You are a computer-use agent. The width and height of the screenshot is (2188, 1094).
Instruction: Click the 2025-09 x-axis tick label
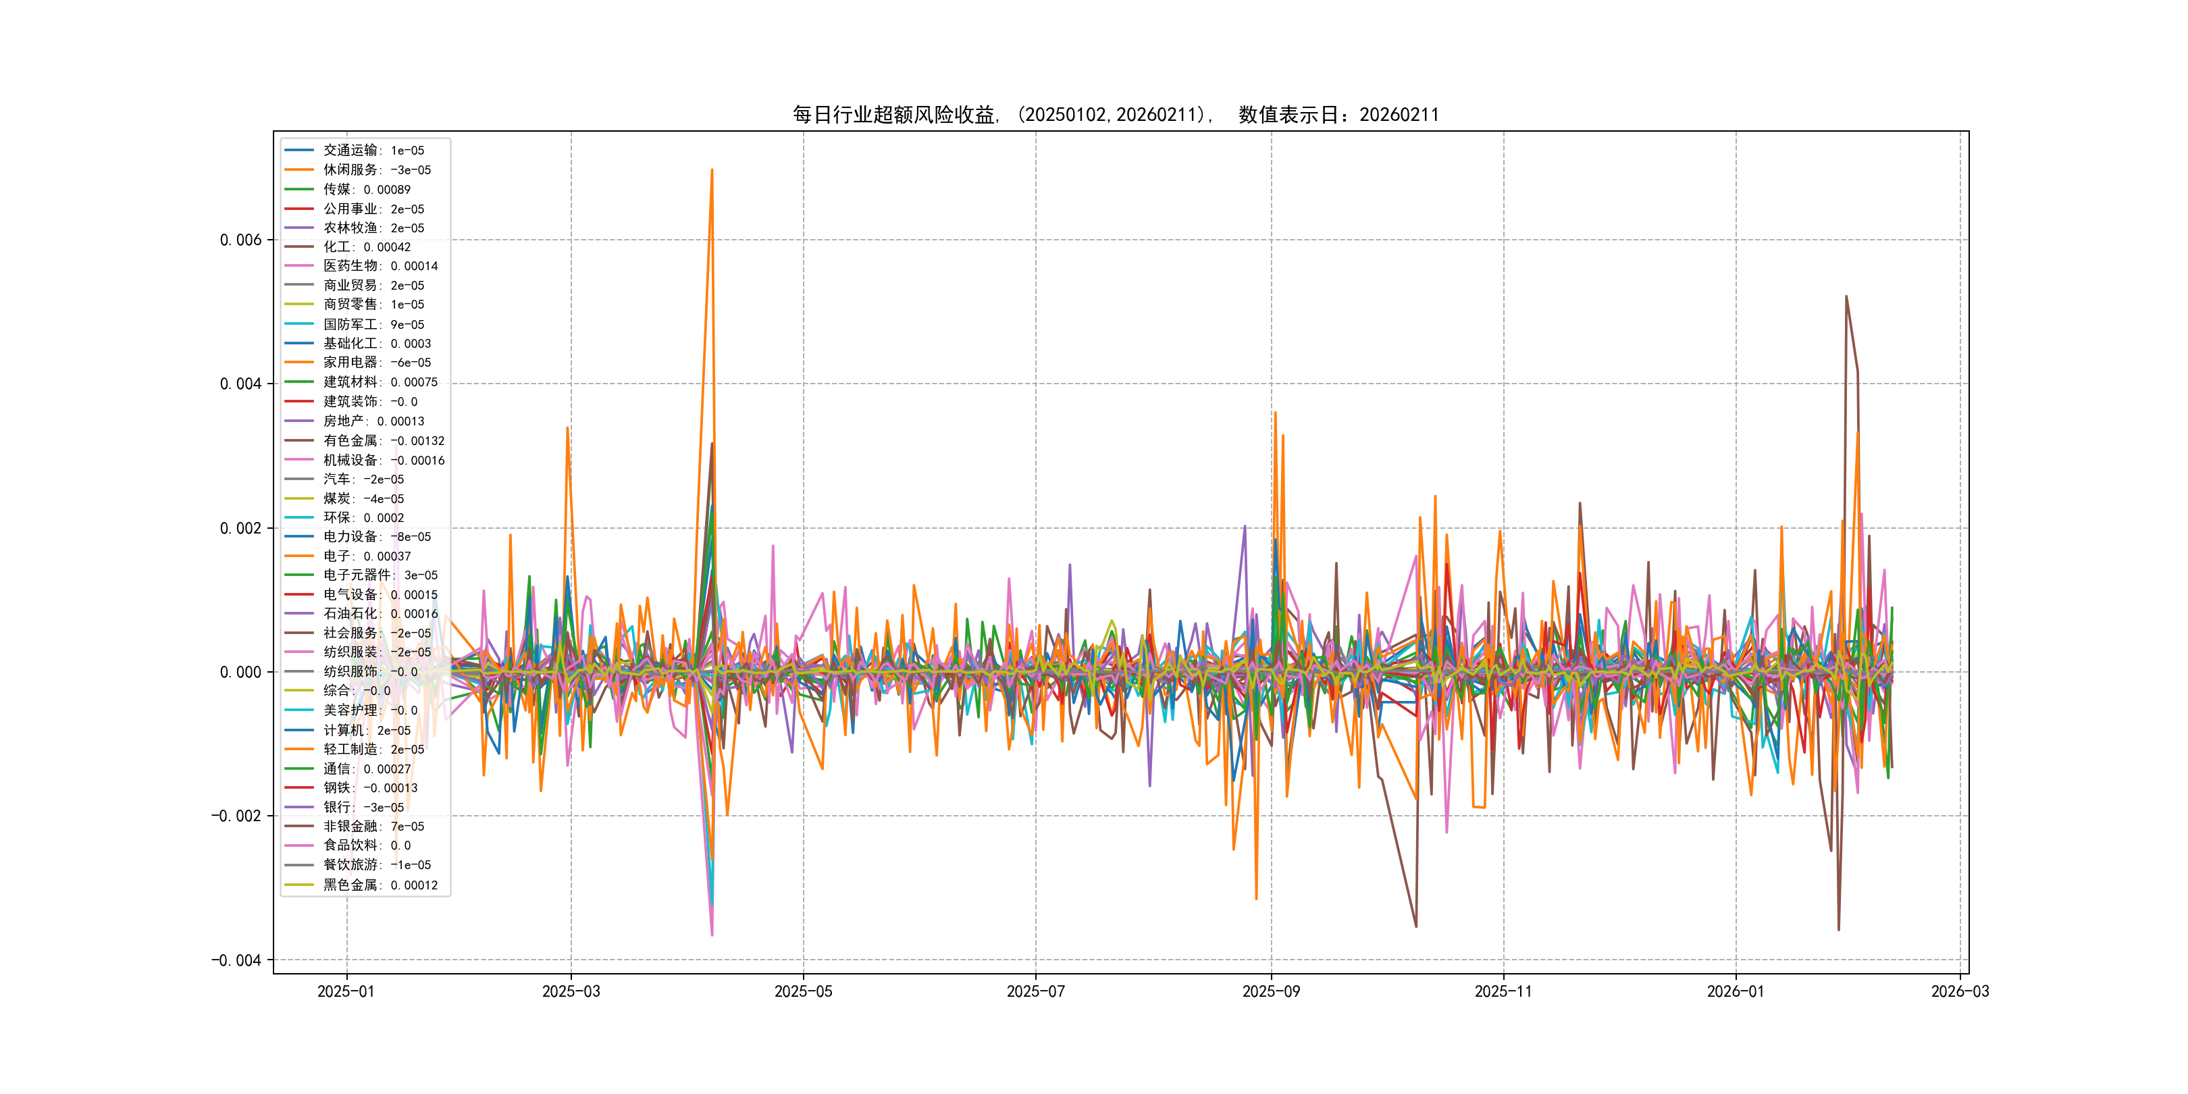pos(1271,991)
